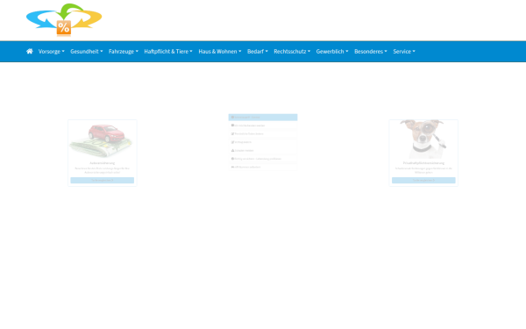Open the Service navigation menu

pos(404,52)
